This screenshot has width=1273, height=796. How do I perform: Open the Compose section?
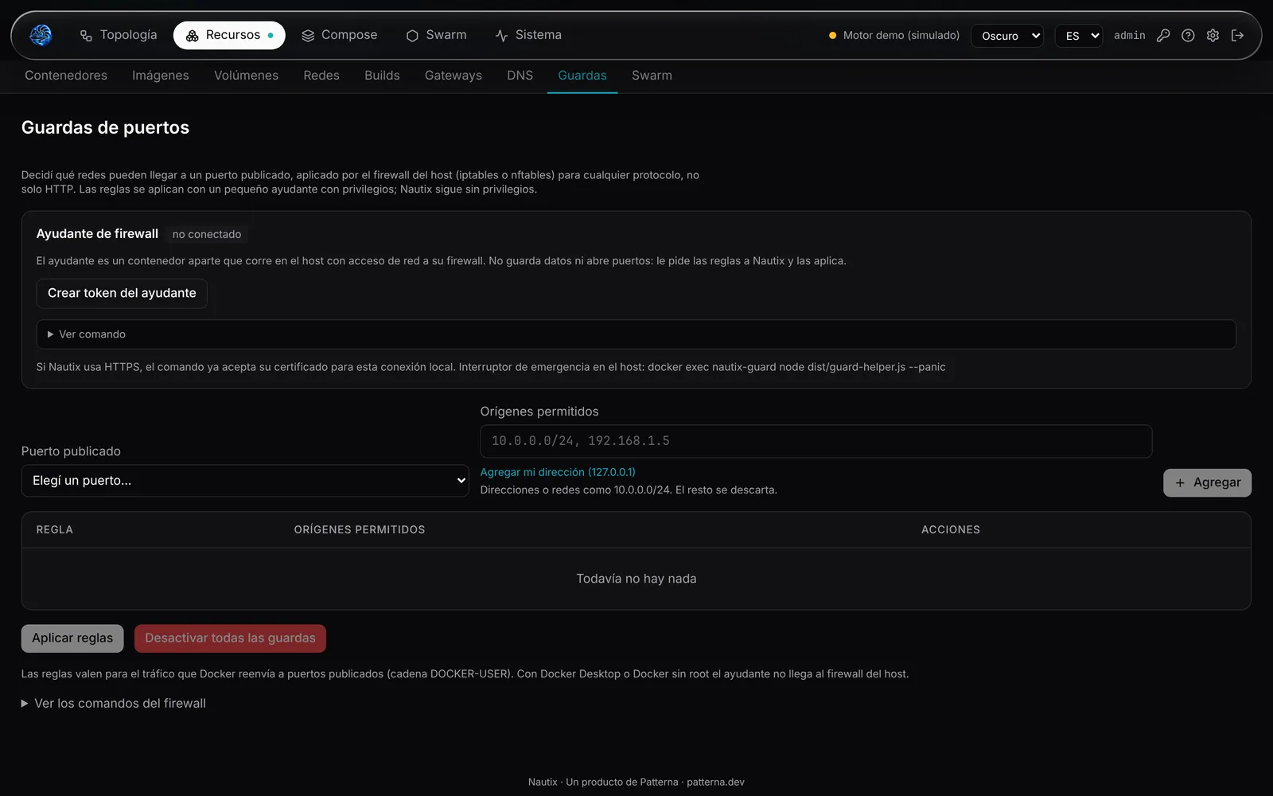339,35
